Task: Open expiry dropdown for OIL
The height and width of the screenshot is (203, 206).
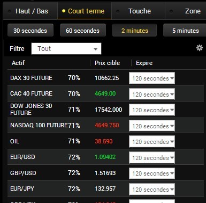Action: tap(152, 142)
